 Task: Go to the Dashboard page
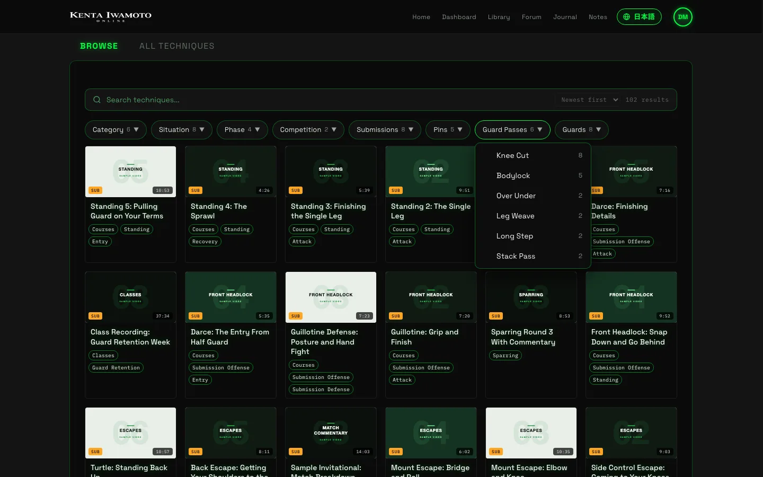(459, 17)
